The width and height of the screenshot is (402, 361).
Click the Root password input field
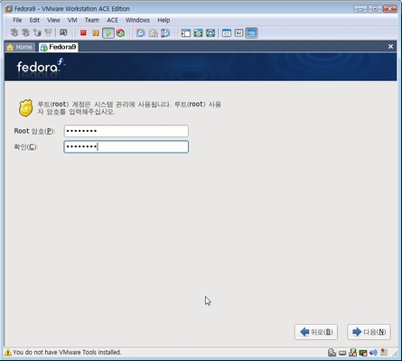pyautogui.click(x=126, y=131)
